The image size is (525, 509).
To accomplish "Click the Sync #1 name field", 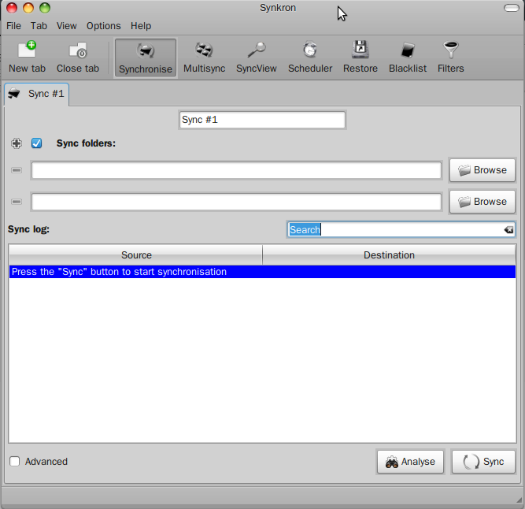I will (262, 120).
